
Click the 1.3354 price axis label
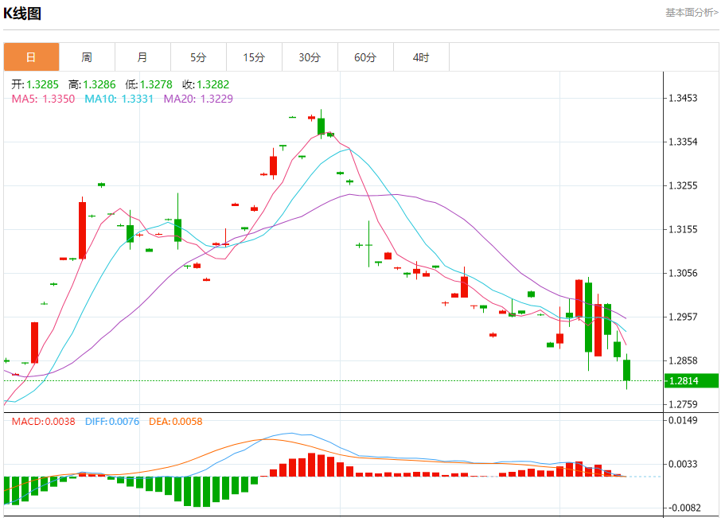(x=683, y=142)
